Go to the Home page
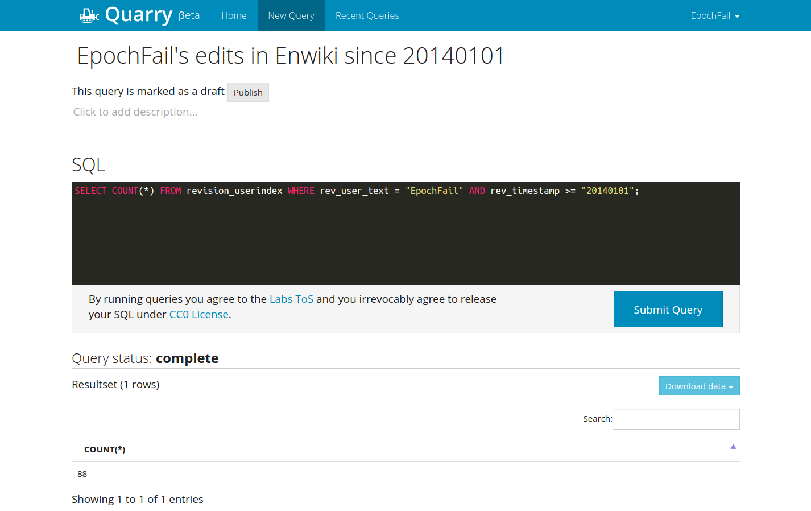 [x=234, y=15]
